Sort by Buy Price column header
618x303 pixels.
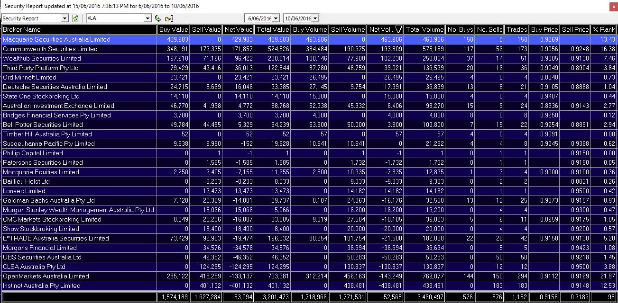point(544,29)
